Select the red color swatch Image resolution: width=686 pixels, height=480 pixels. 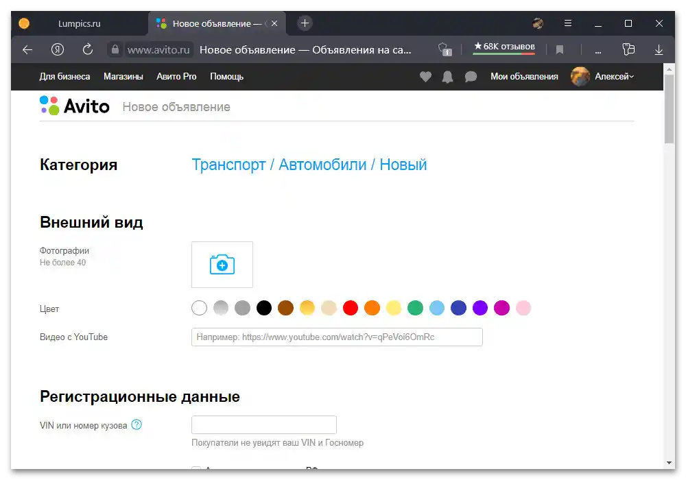point(351,308)
